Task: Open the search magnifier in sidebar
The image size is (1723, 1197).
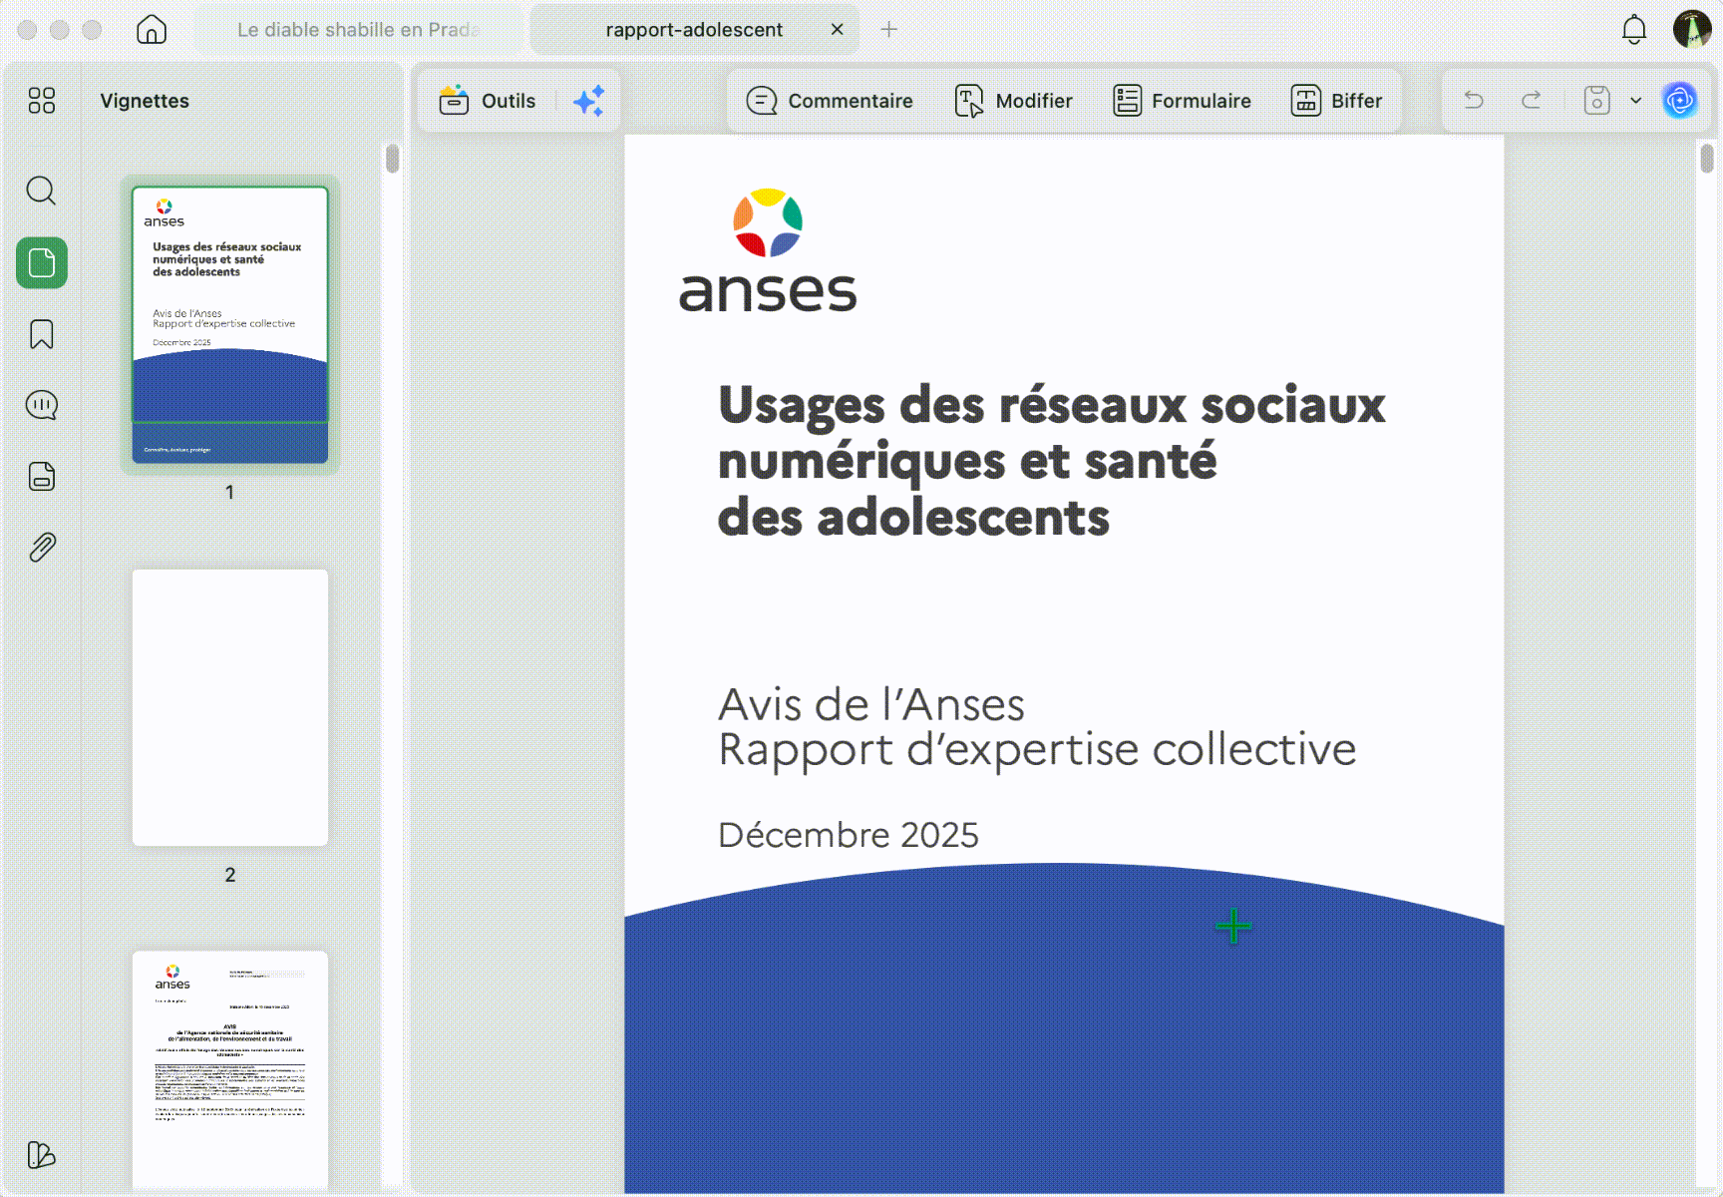Action: click(42, 191)
